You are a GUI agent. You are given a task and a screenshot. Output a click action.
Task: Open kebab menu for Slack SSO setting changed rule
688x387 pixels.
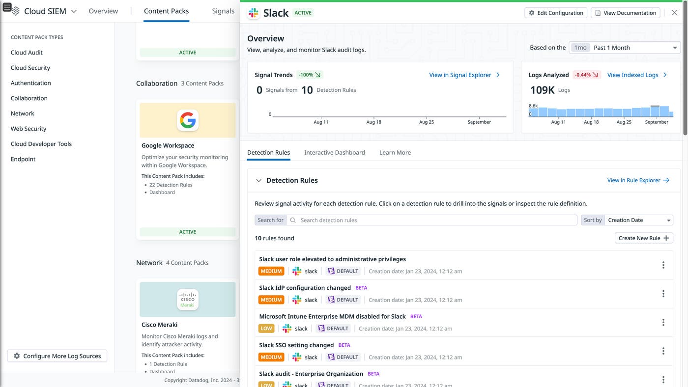663,351
